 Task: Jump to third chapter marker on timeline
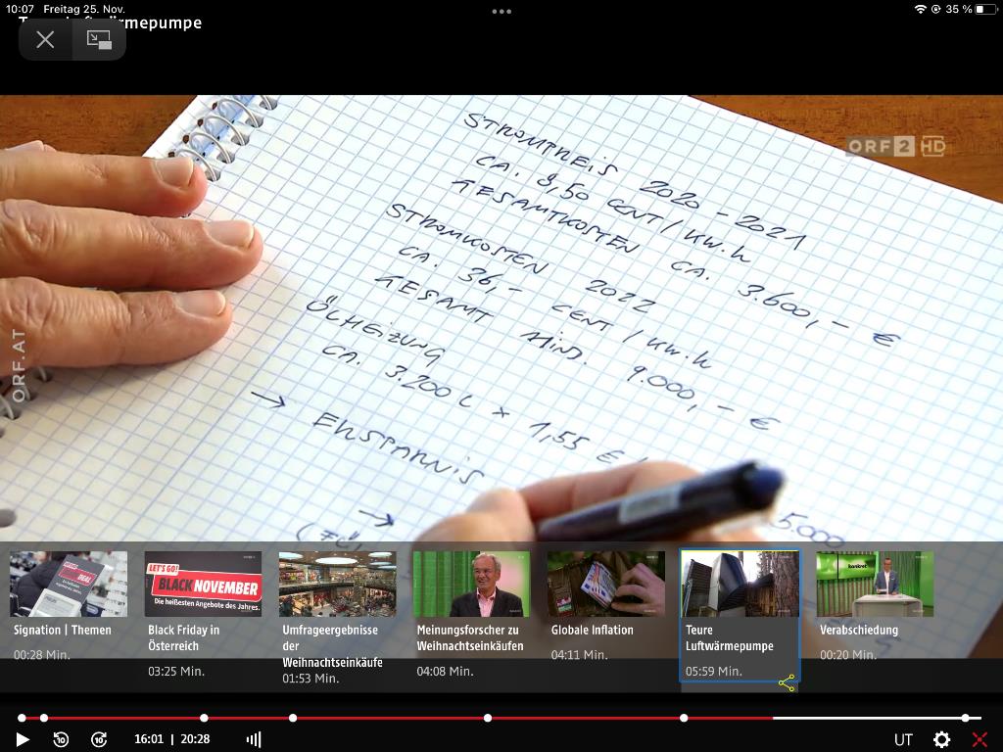point(204,718)
